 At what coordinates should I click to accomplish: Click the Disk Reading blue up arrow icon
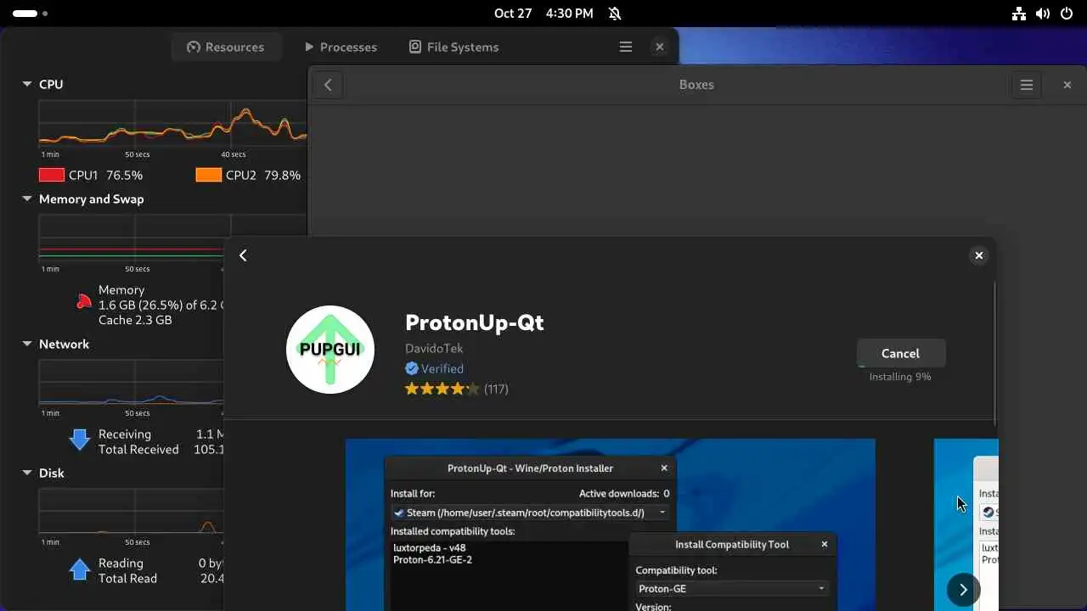click(x=80, y=568)
